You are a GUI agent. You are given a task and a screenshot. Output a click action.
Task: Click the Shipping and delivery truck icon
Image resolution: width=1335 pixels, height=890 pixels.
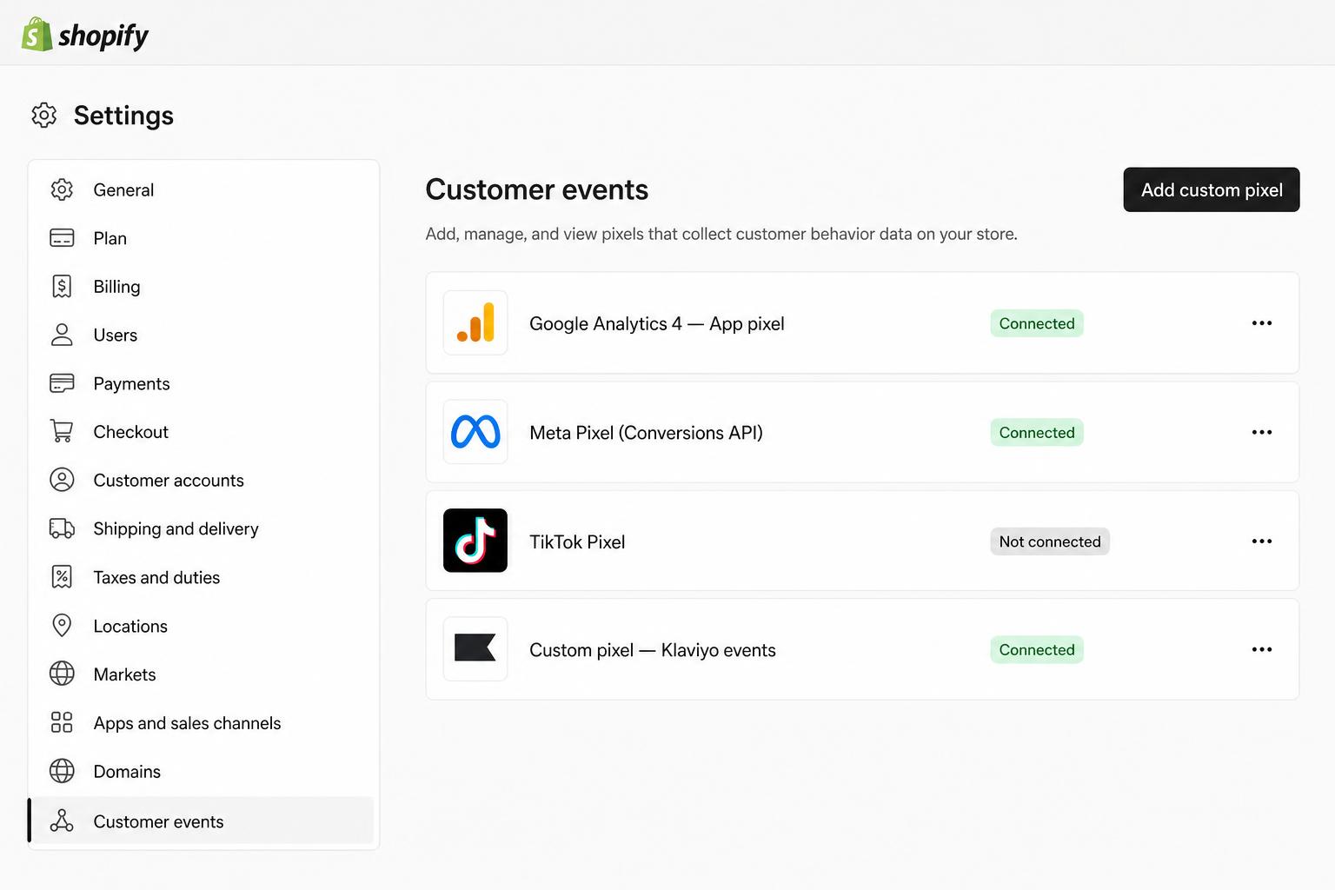click(x=62, y=528)
